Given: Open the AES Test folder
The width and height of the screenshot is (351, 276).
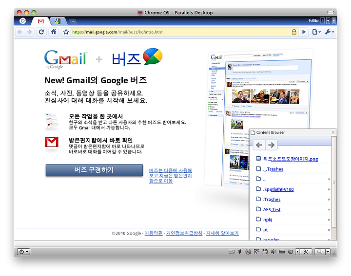Looking at the screenshot, I should tap(272, 209).
